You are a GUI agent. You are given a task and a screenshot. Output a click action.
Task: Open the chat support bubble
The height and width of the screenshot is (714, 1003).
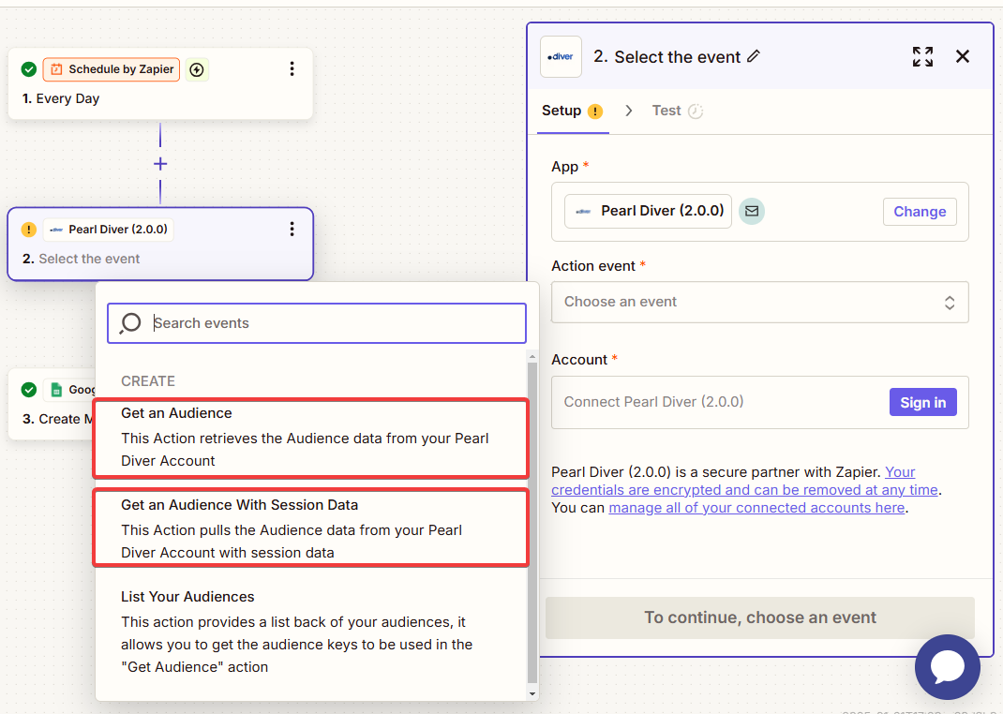click(x=947, y=667)
